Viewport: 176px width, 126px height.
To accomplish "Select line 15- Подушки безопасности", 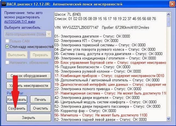I will click(x=92, y=67).
